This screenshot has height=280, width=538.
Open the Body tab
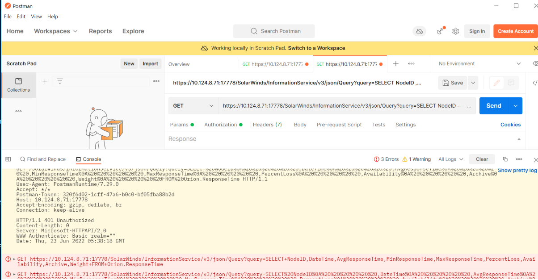point(300,125)
